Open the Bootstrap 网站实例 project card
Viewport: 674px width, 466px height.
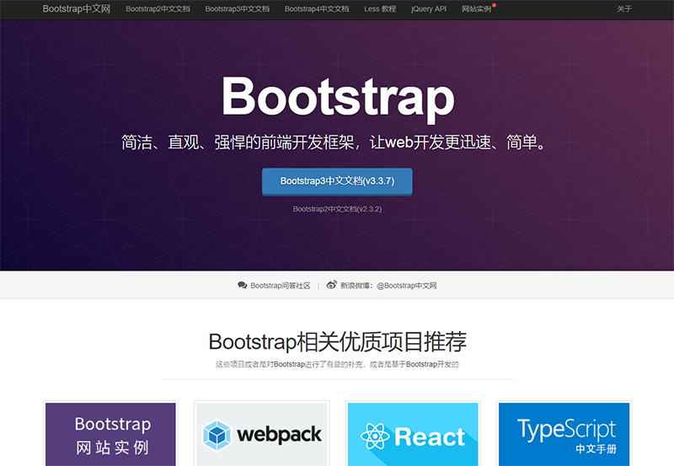[x=111, y=434]
